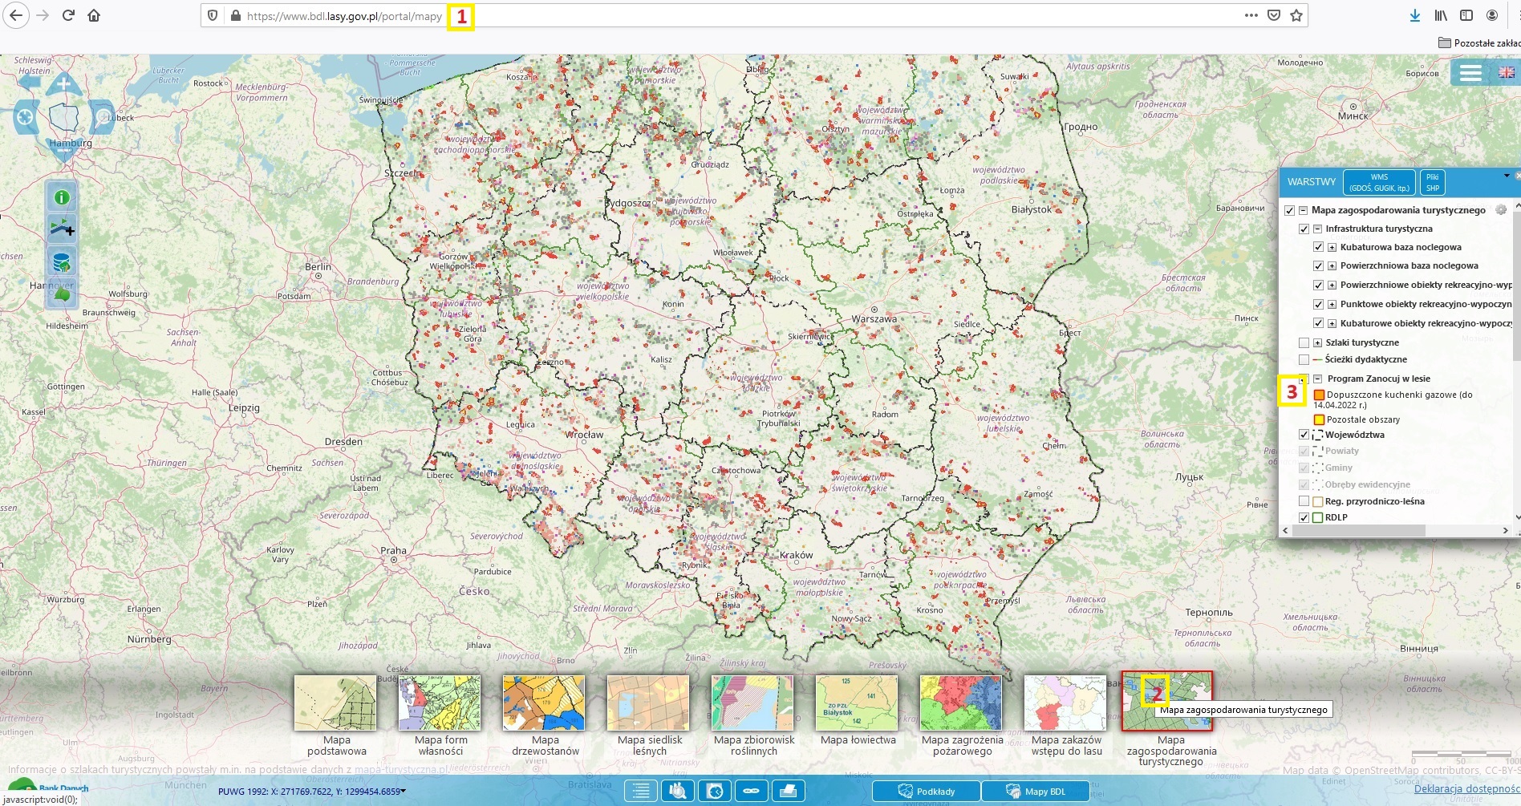Enable the Ścieżki dydaktyczne layer checkbox
This screenshot has width=1521, height=806.
(x=1304, y=359)
